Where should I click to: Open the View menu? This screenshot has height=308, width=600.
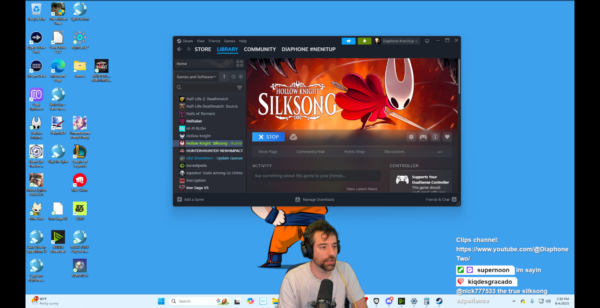point(201,41)
